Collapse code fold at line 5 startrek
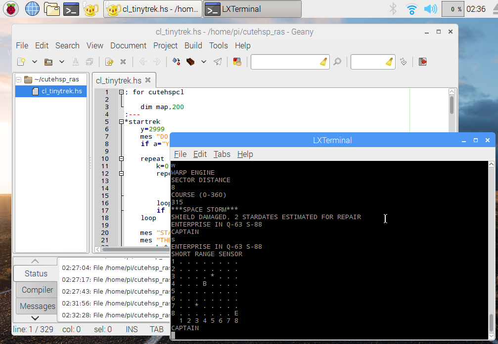Viewport: 498px width, 344px height. [121, 122]
